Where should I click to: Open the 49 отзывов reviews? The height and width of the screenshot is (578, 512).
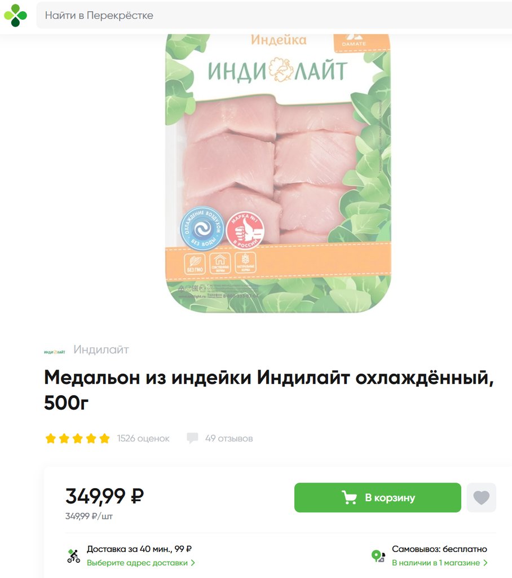click(x=229, y=438)
